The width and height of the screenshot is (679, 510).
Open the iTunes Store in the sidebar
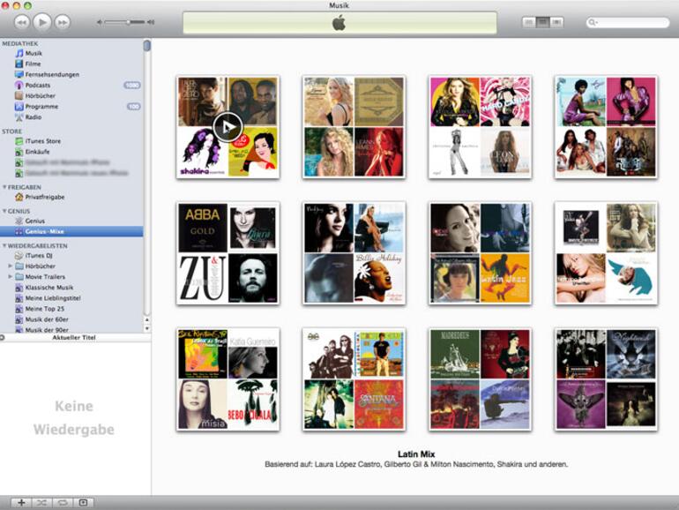42,141
